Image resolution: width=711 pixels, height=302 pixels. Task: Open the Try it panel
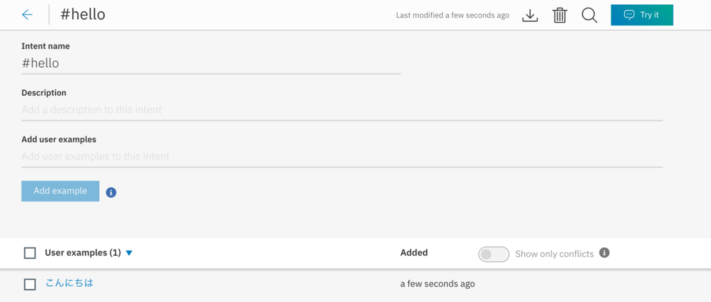point(642,15)
